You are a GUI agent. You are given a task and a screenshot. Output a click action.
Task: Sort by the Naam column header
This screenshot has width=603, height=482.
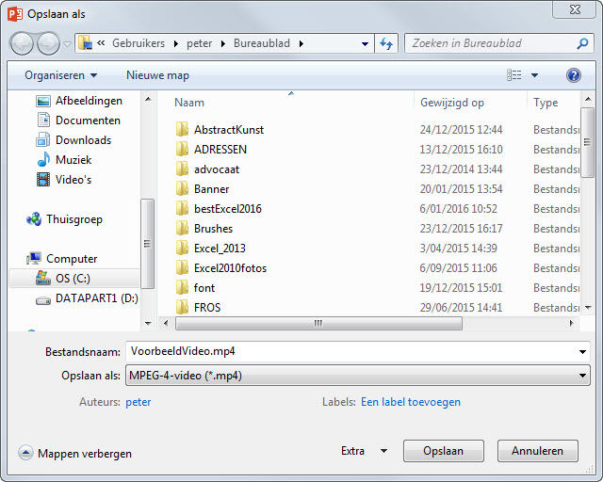coord(189,103)
